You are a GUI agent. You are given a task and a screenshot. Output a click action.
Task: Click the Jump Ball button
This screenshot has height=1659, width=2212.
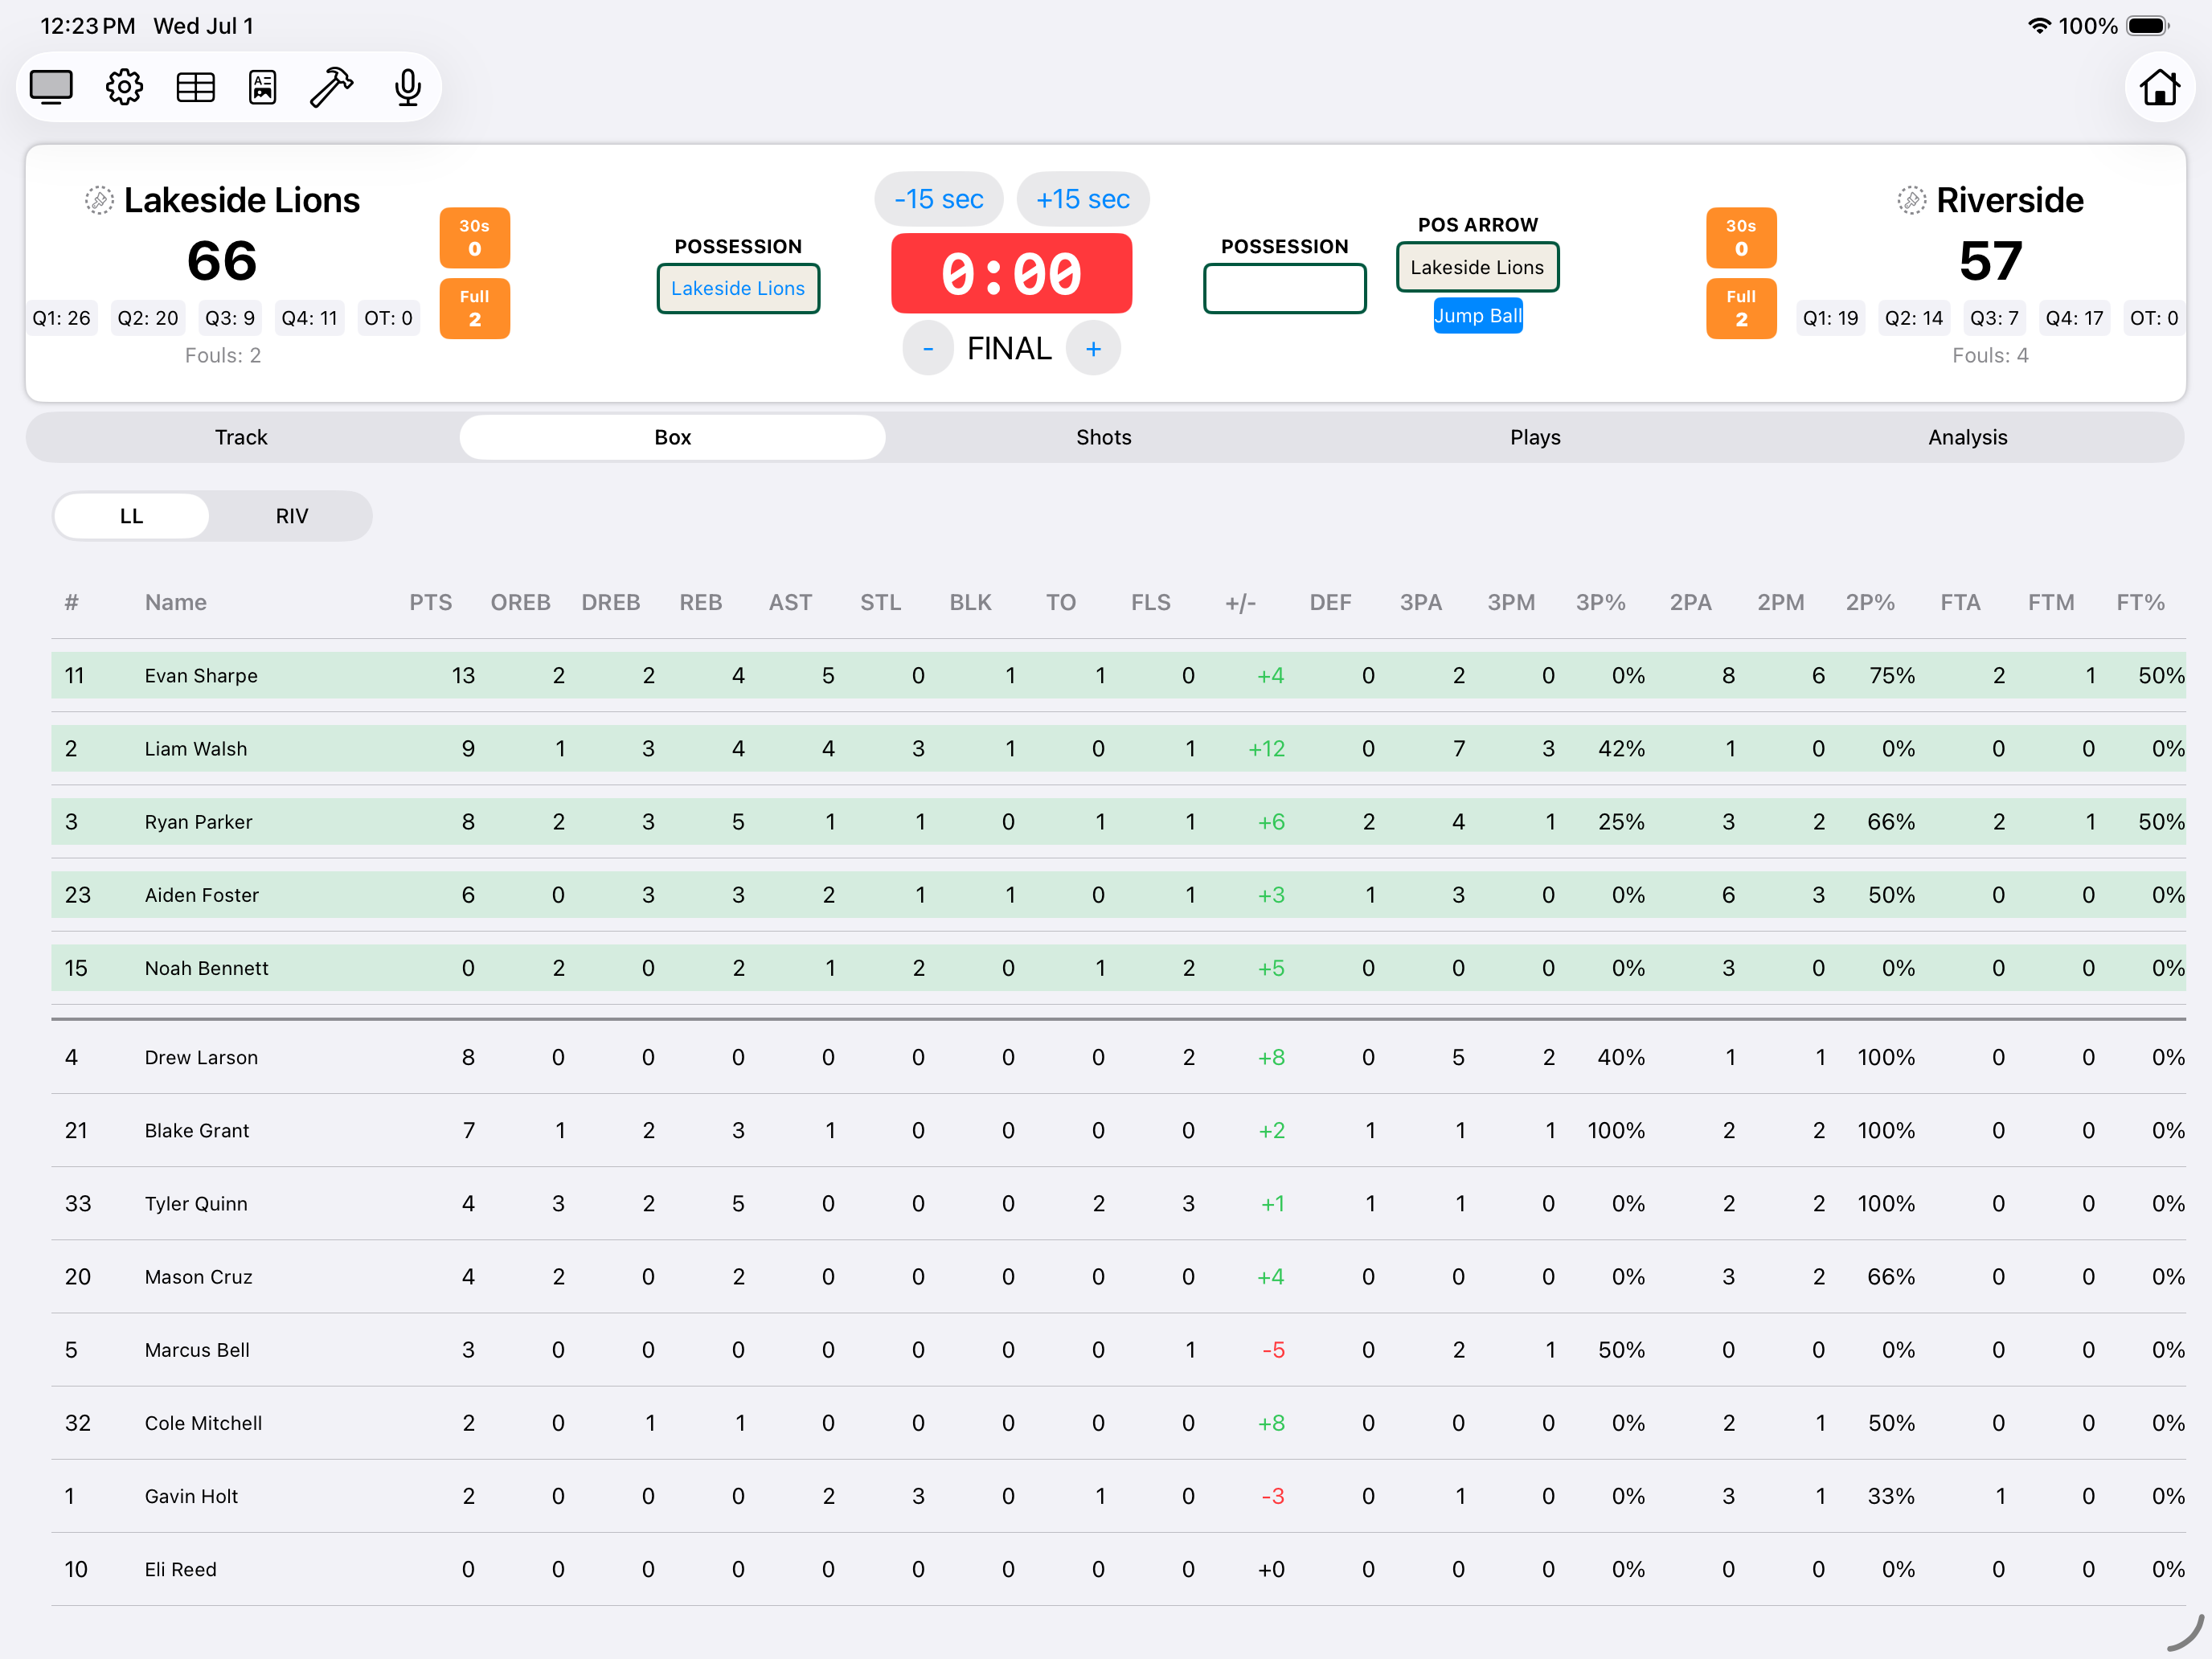click(x=1477, y=316)
